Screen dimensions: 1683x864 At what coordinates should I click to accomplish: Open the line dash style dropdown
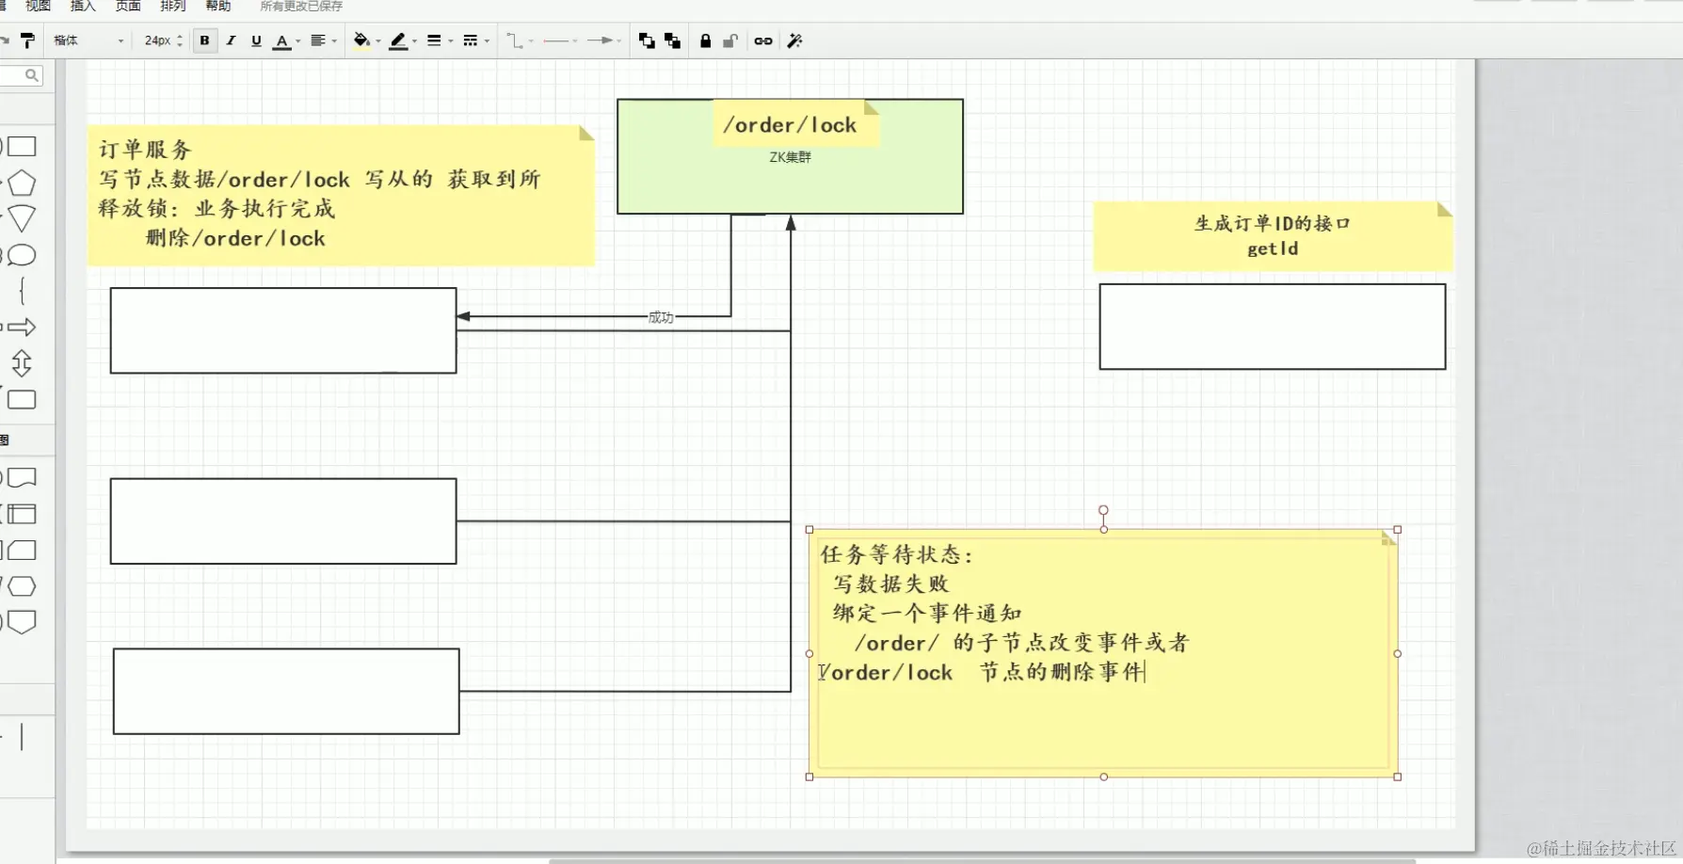pos(475,40)
